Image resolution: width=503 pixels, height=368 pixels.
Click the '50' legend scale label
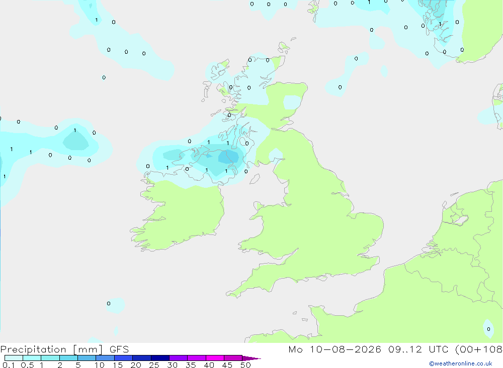coord(246,365)
